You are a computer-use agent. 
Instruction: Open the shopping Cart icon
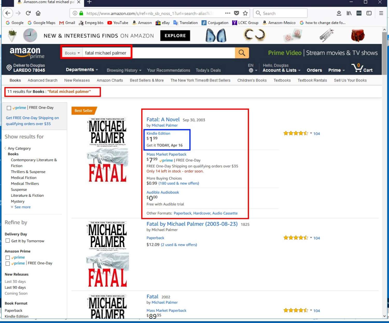[362, 68]
